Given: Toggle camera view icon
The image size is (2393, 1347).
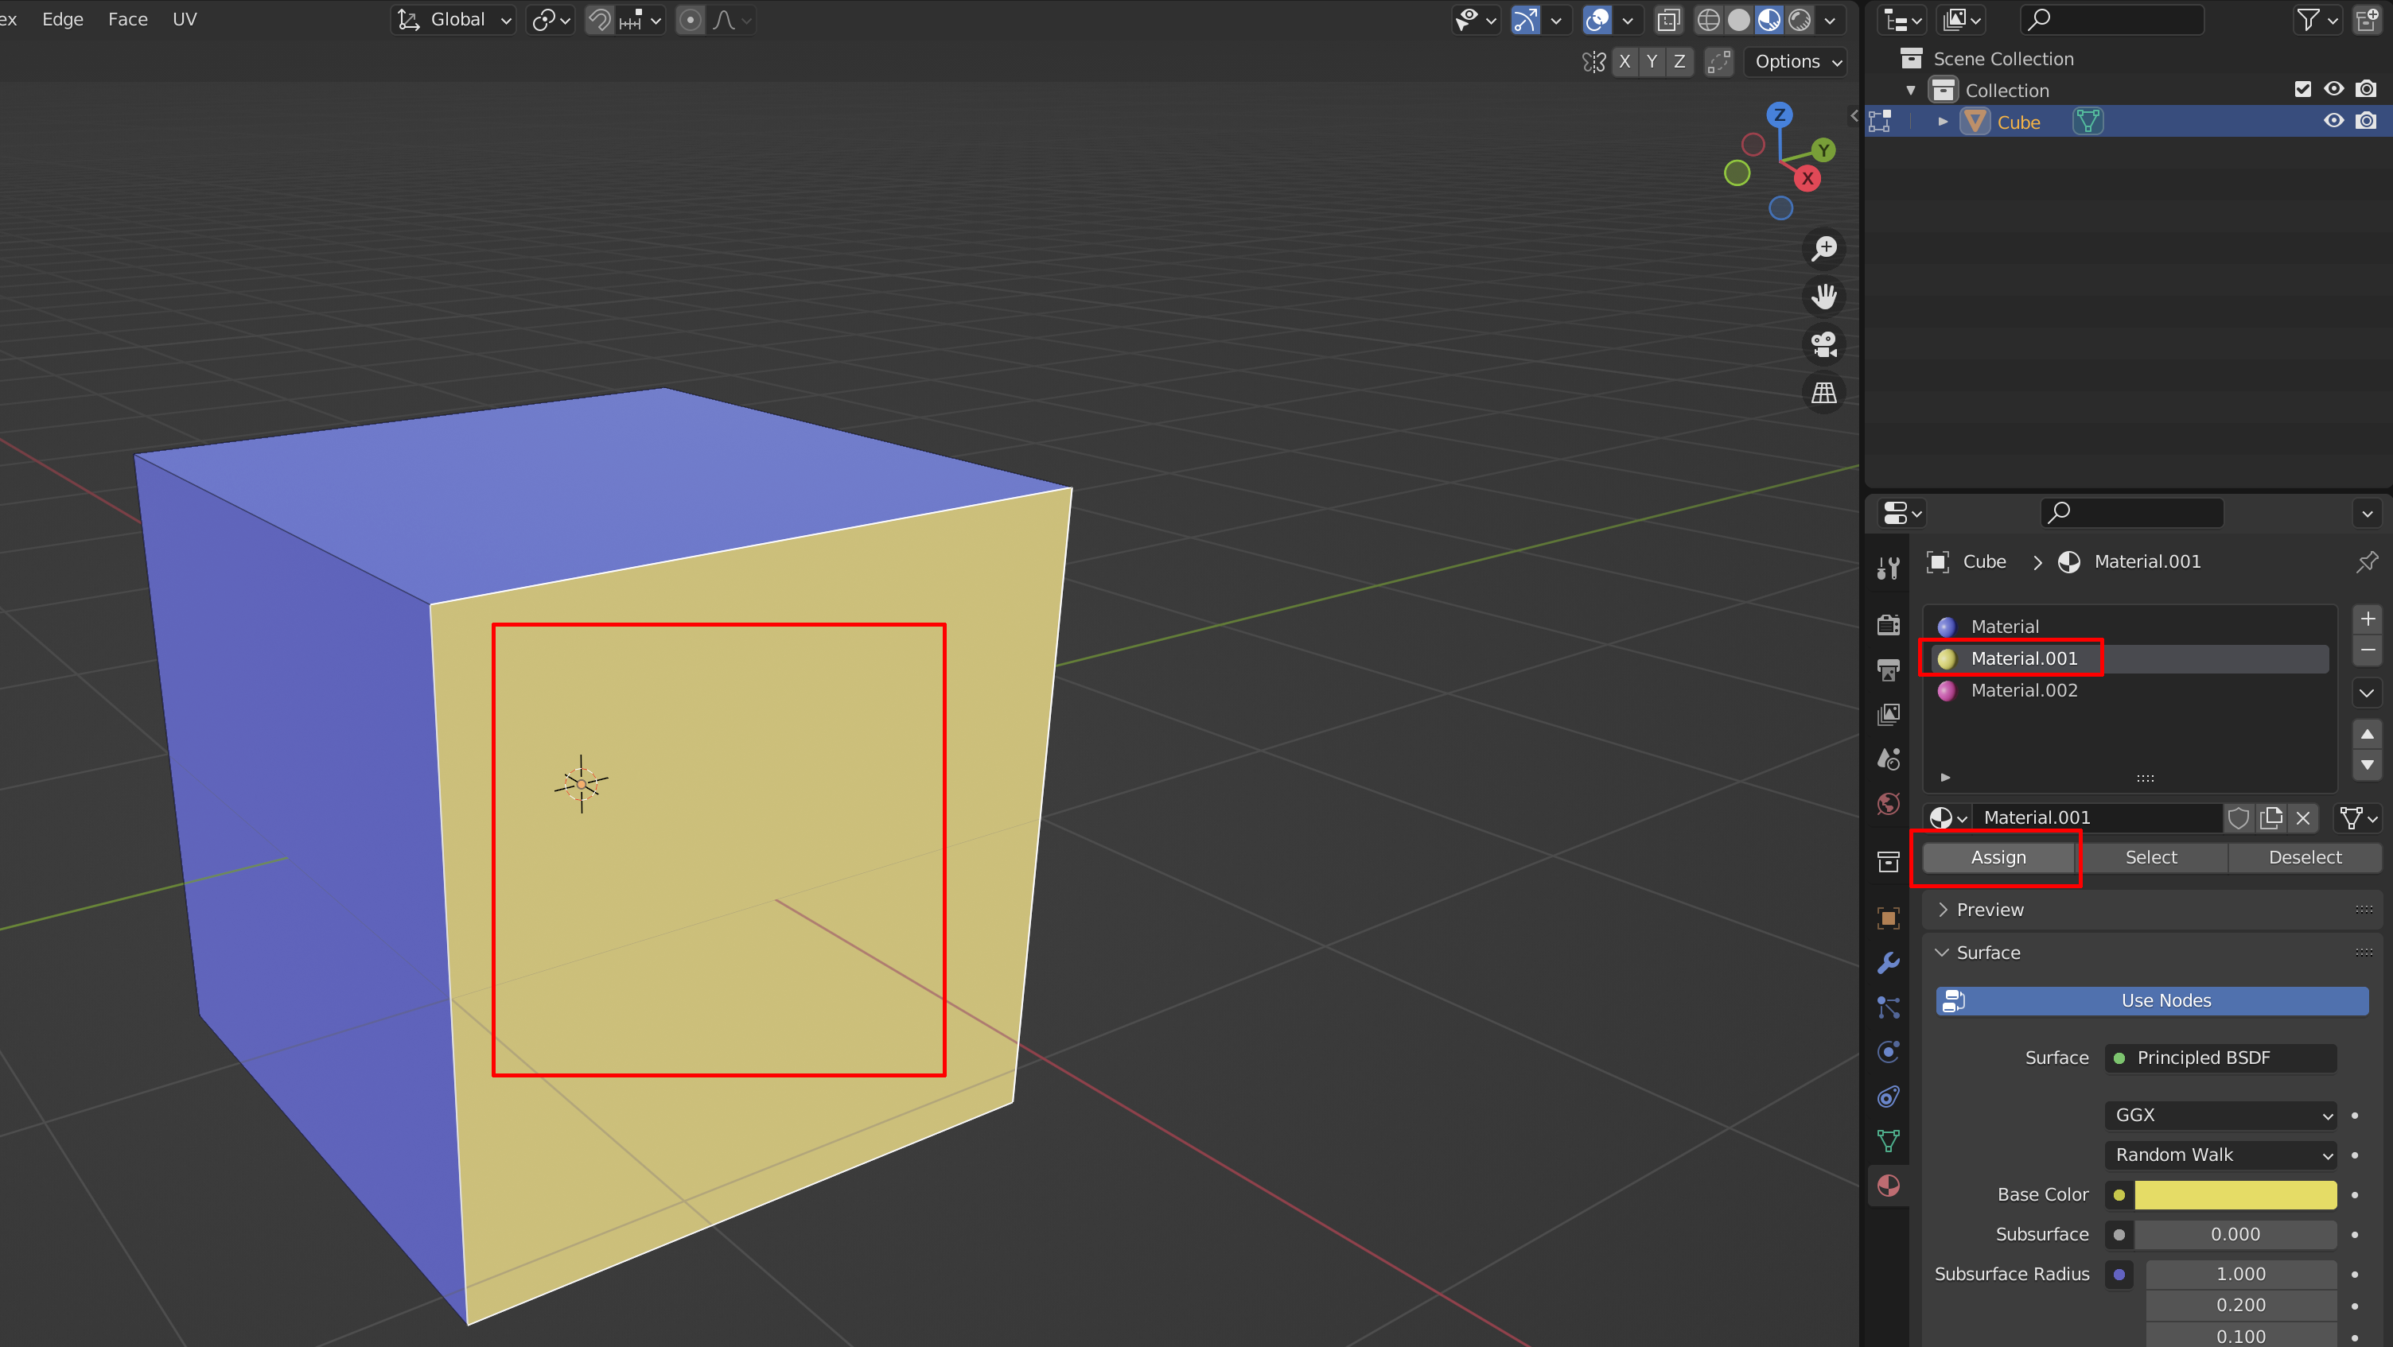Looking at the screenshot, I should point(1823,344).
